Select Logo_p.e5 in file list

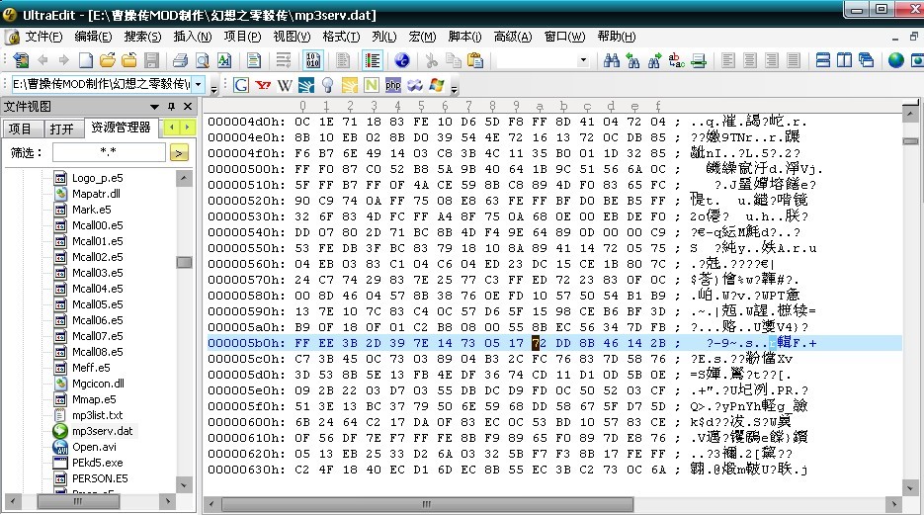[x=97, y=178]
